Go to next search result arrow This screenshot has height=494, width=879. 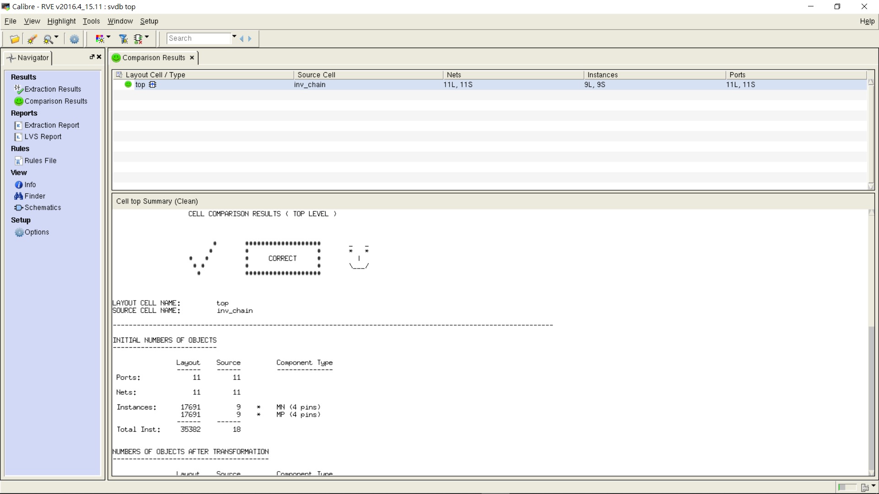(250, 39)
